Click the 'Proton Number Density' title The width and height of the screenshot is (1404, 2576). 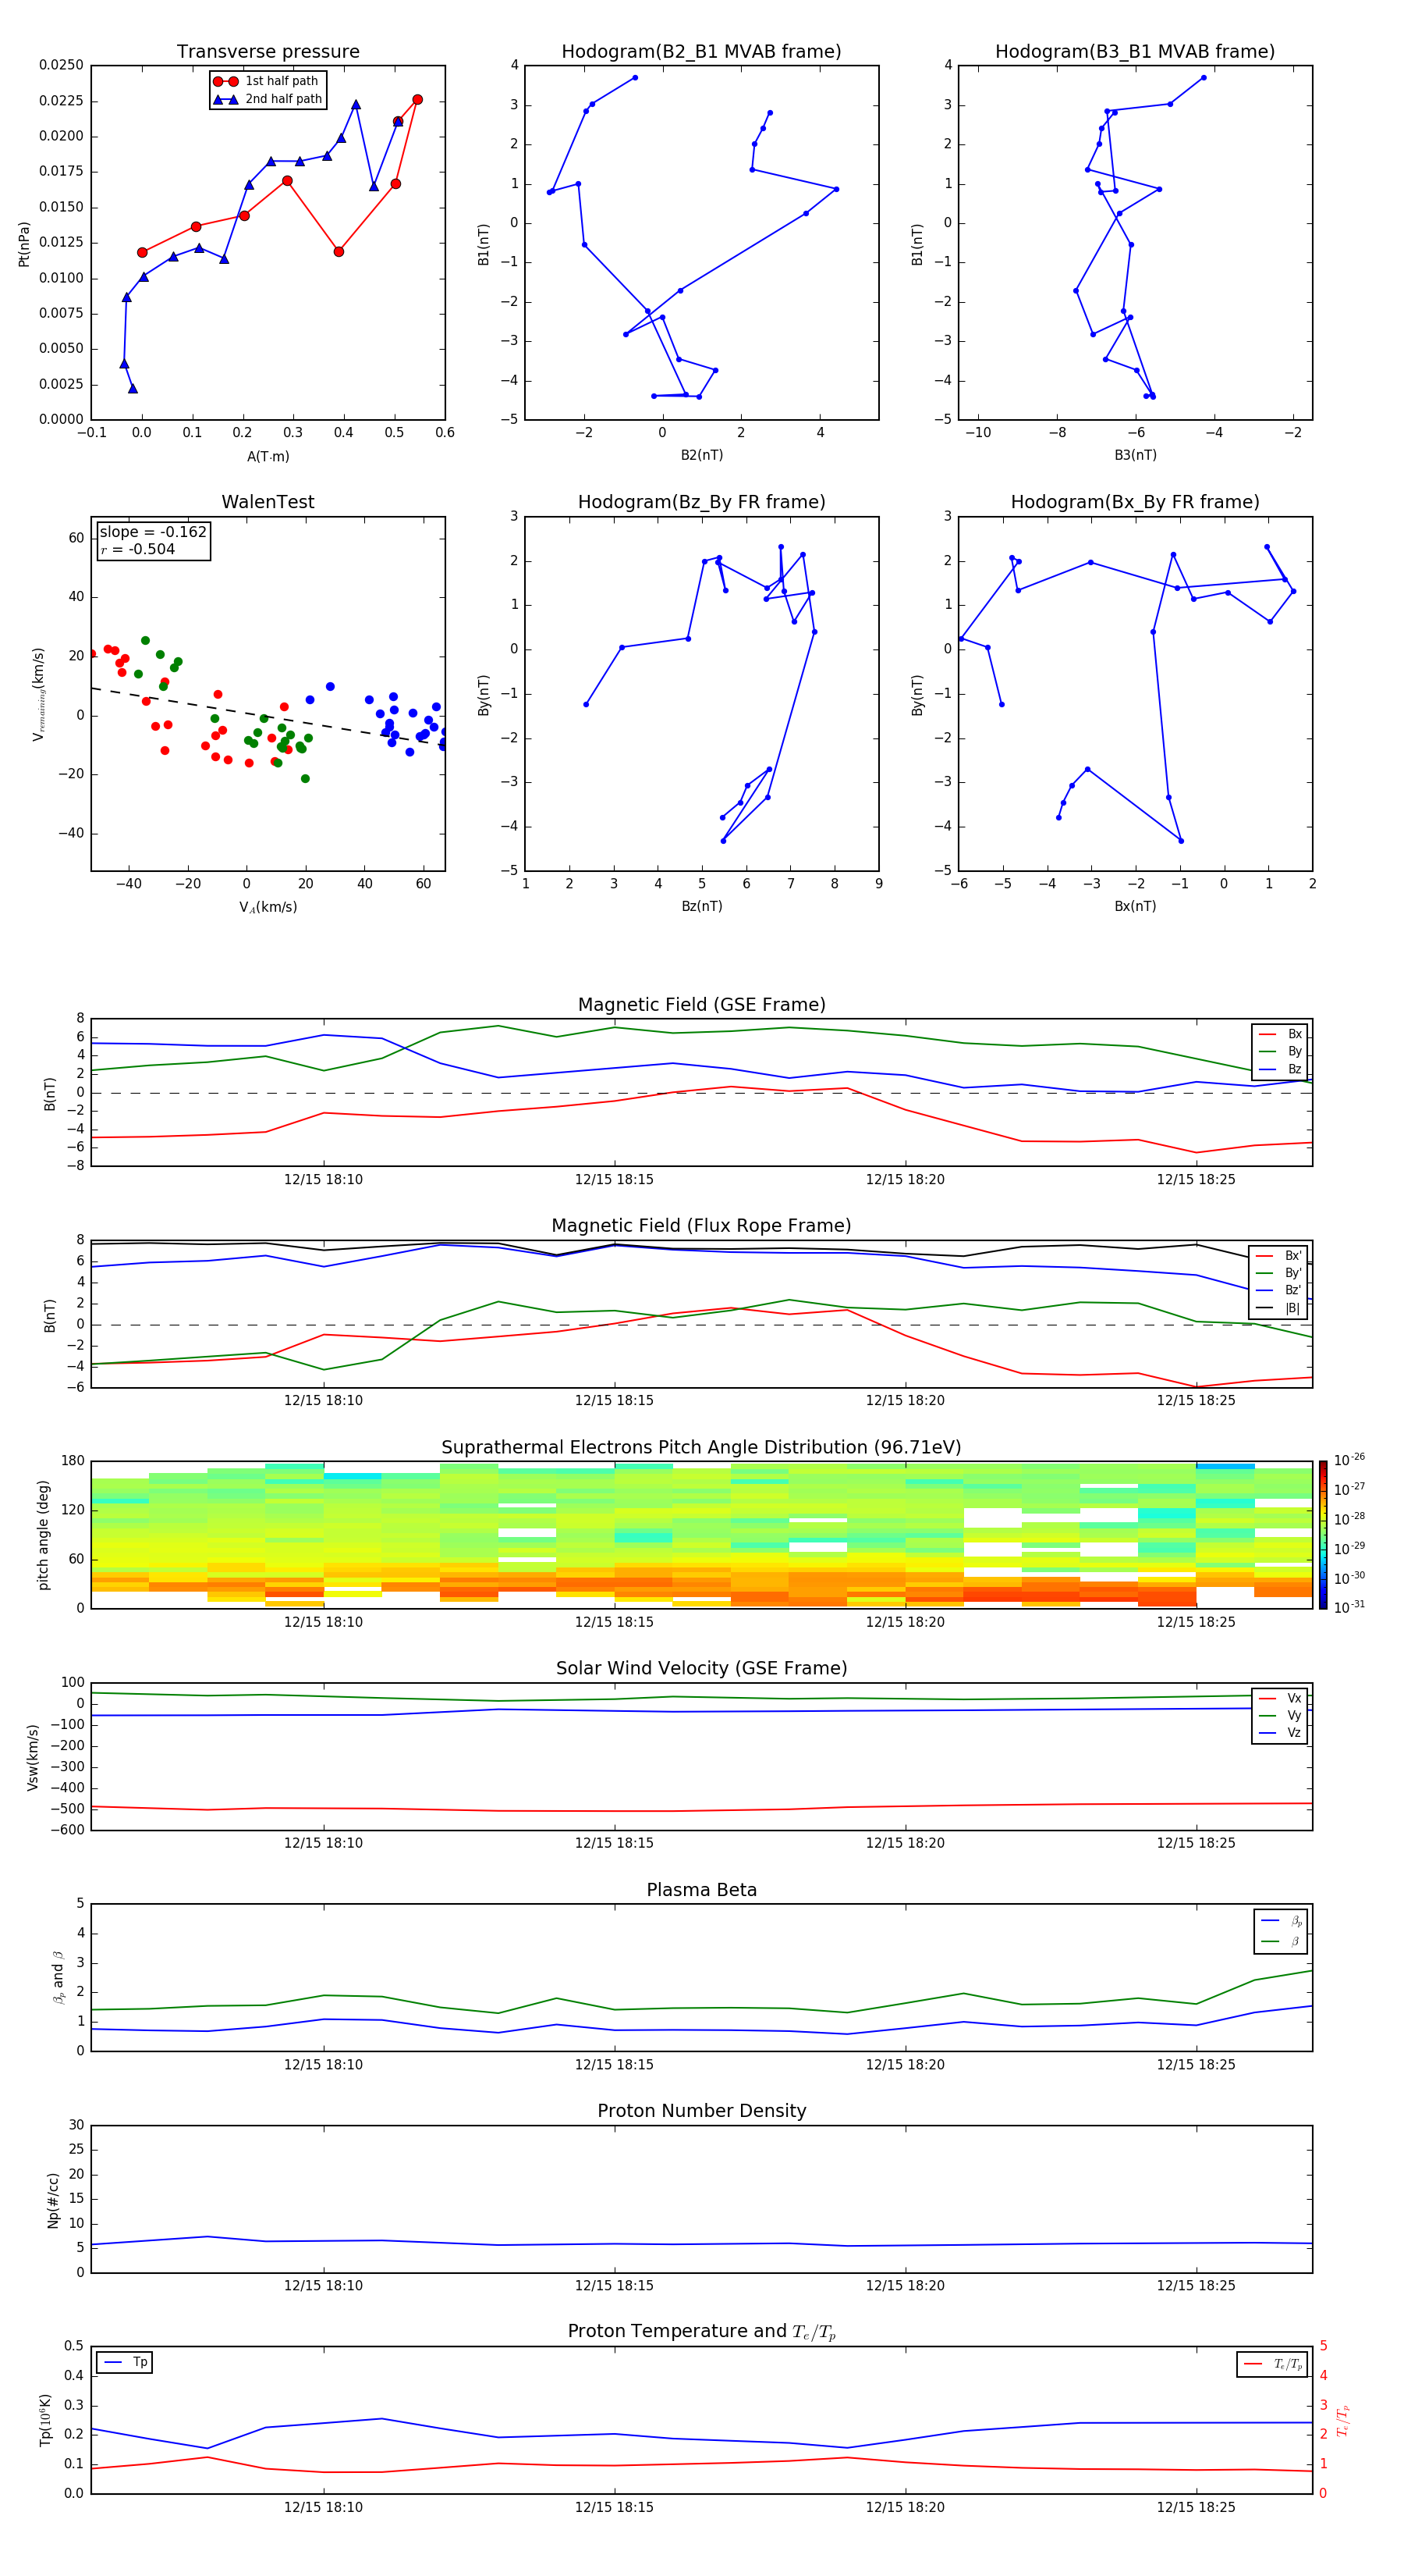click(701, 2111)
